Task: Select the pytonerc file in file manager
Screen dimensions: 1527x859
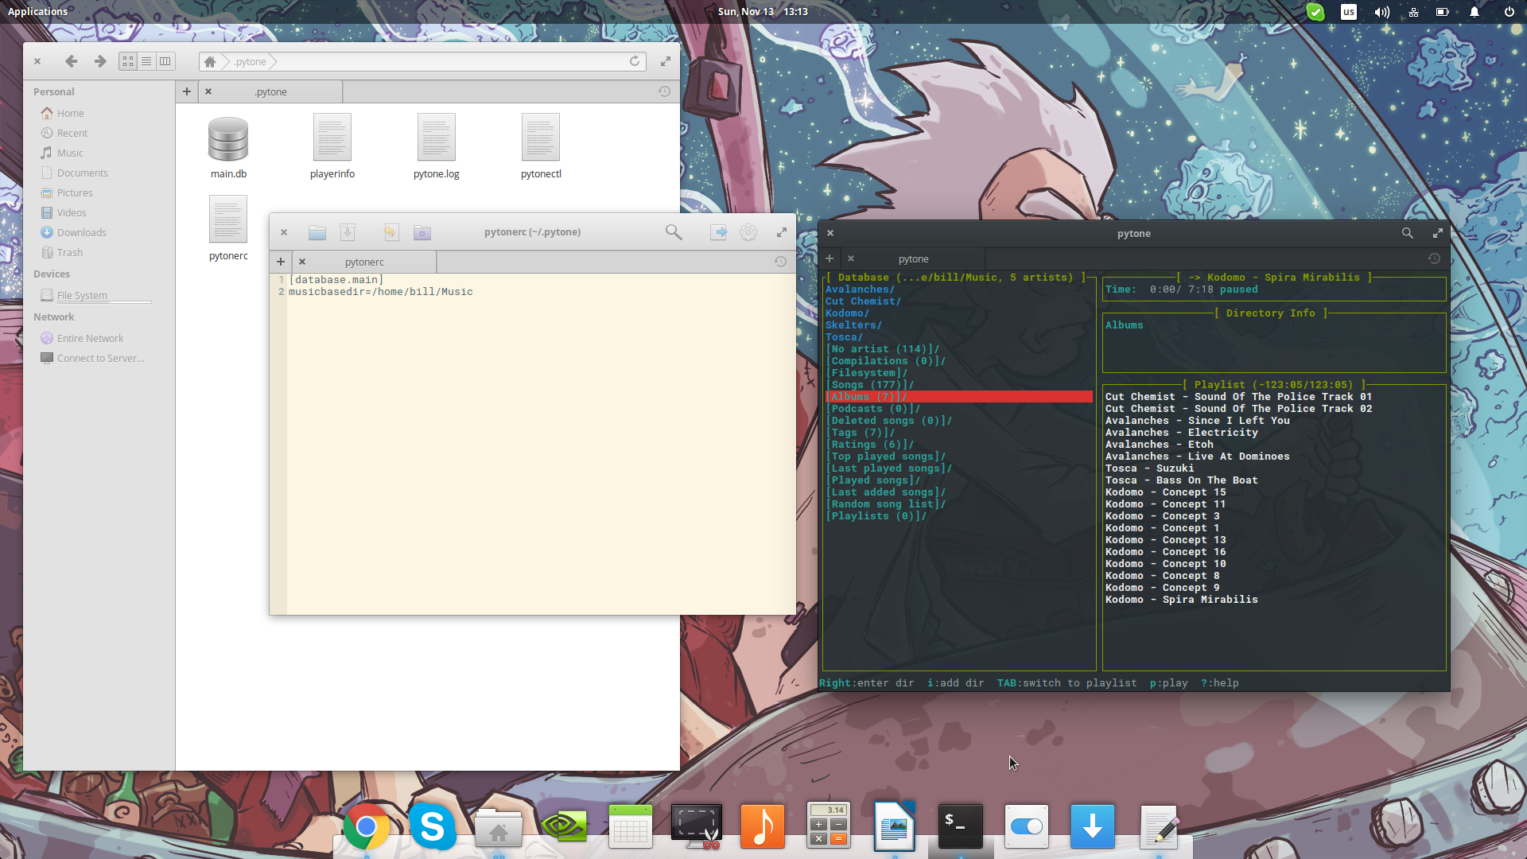Action: coord(228,229)
